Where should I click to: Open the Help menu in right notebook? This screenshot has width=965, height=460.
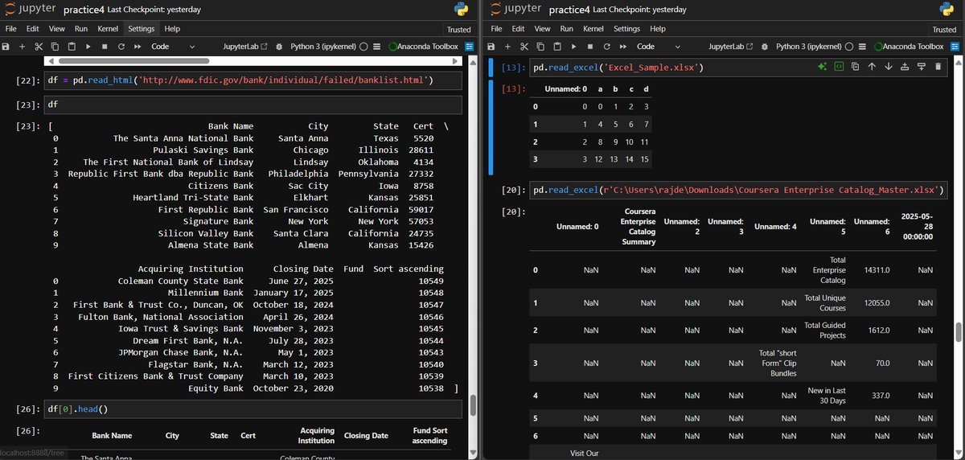click(658, 29)
